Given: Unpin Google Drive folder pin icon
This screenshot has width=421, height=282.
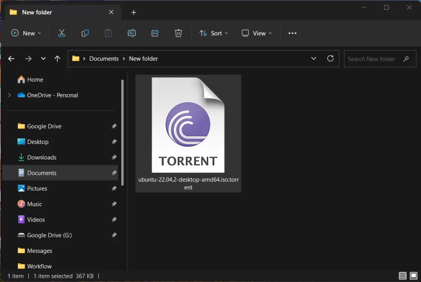Looking at the screenshot, I should (114, 126).
